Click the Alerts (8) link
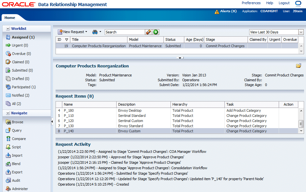The width and height of the screenshot is (306, 192). [x=228, y=11]
